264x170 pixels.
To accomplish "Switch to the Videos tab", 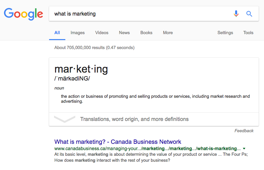I will pos(102,32).
